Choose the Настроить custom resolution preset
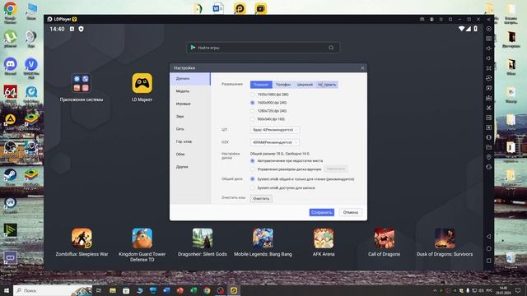 point(327,85)
